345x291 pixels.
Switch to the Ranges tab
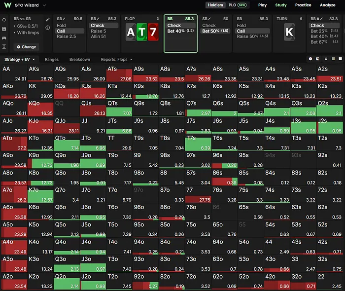[52, 59]
